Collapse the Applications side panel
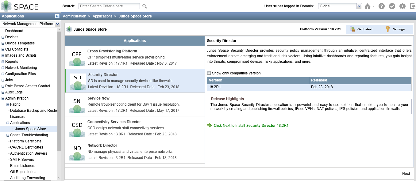The width and height of the screenshot is (416, 181). click(x=57, y=16)
